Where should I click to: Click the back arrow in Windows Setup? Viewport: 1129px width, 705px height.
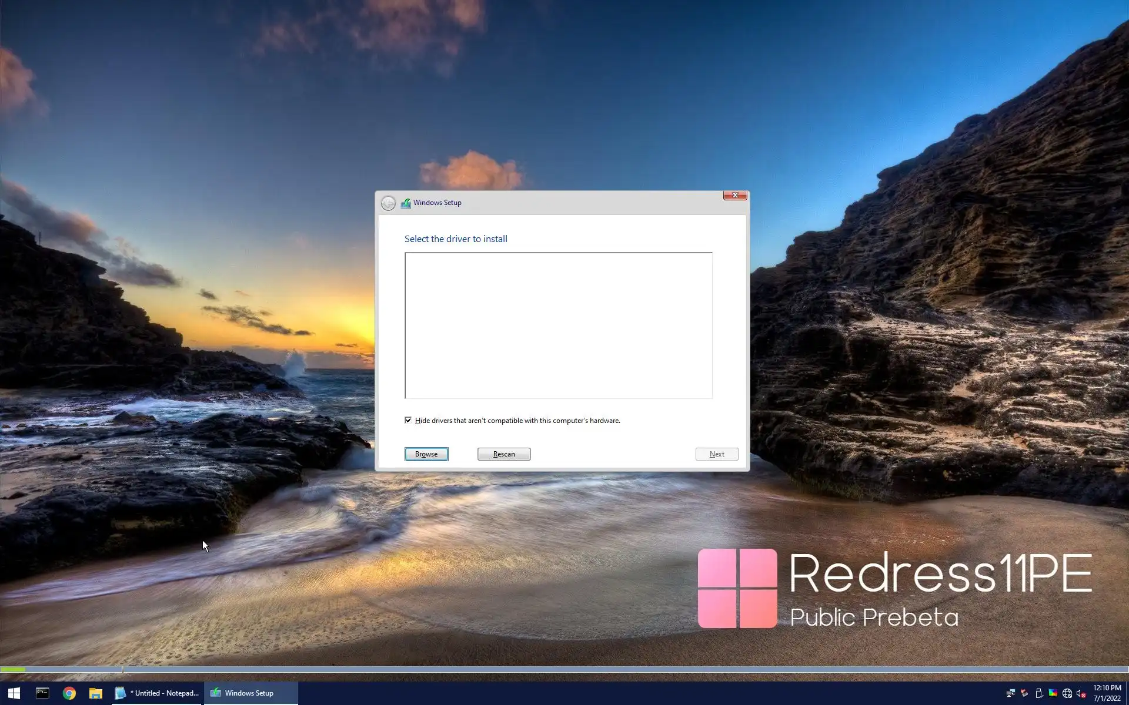388,203
